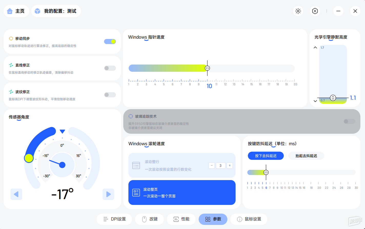Click the 1.7 maximum height label
The width and height of the screenshot is (365, 229).
click(x=322, y=48)
